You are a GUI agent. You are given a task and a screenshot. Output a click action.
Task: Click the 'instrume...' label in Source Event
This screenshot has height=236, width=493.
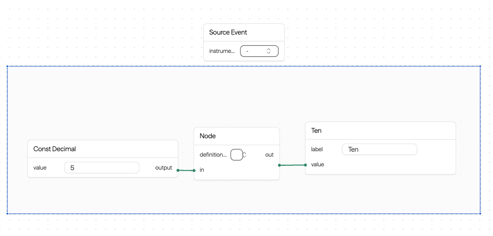pyautogui.click(x=222, y=51)
